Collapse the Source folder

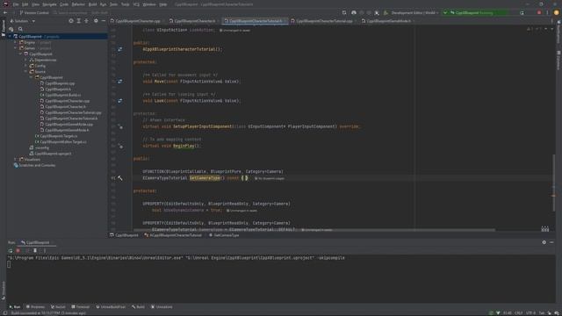[x=26, y=72]
